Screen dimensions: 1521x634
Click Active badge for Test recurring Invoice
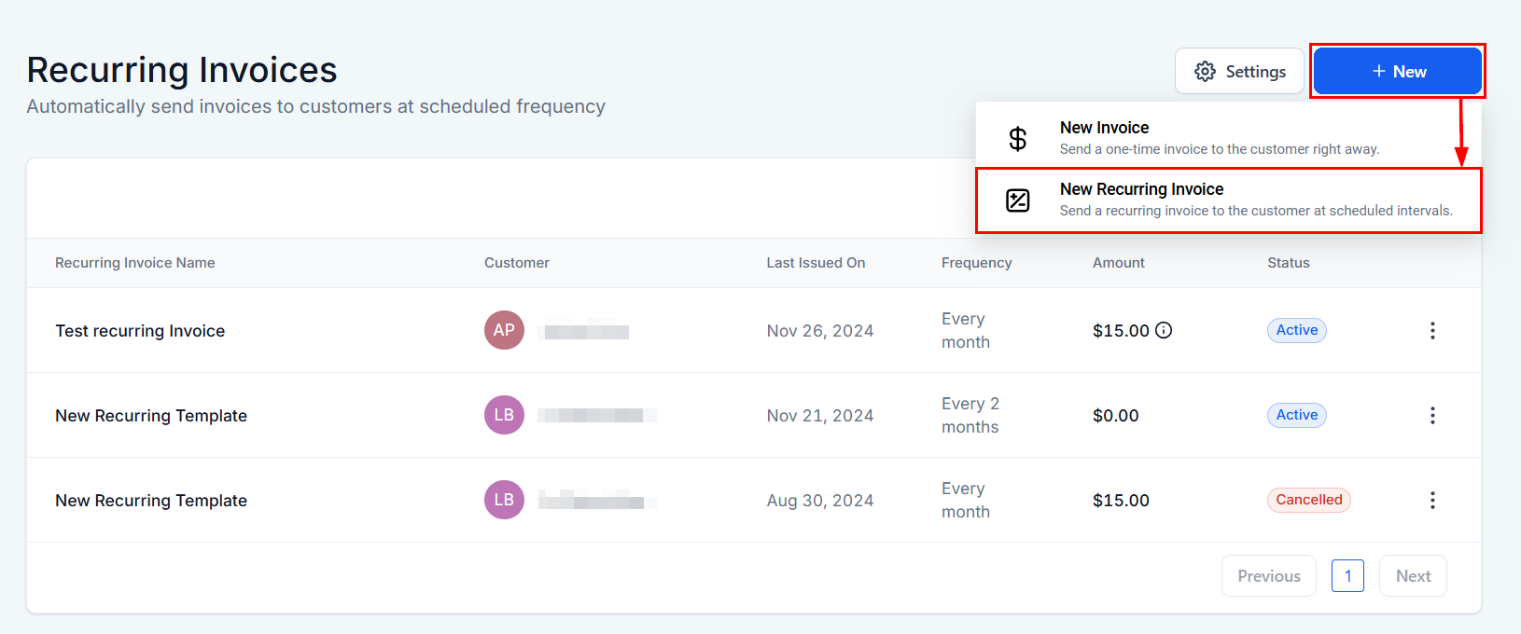pos(1297,330)
